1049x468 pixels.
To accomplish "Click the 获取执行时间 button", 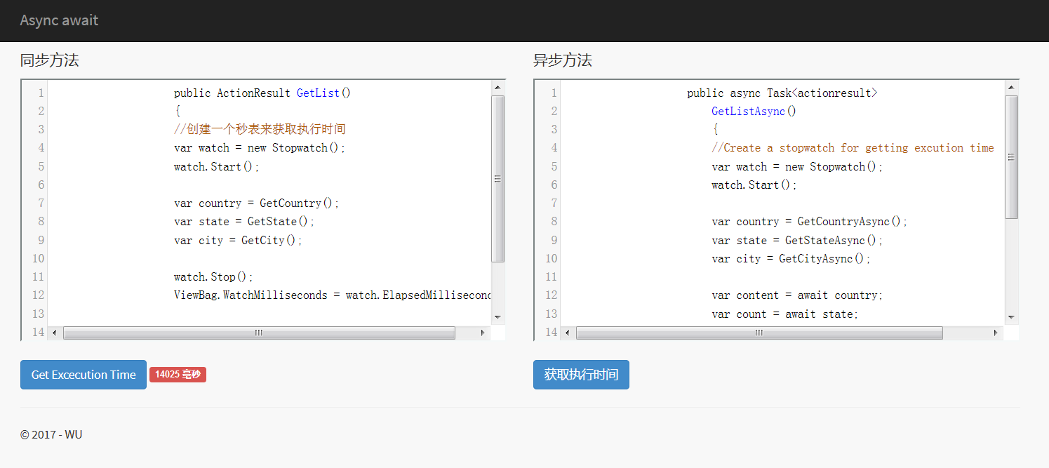I will click(x=581, y=375).
